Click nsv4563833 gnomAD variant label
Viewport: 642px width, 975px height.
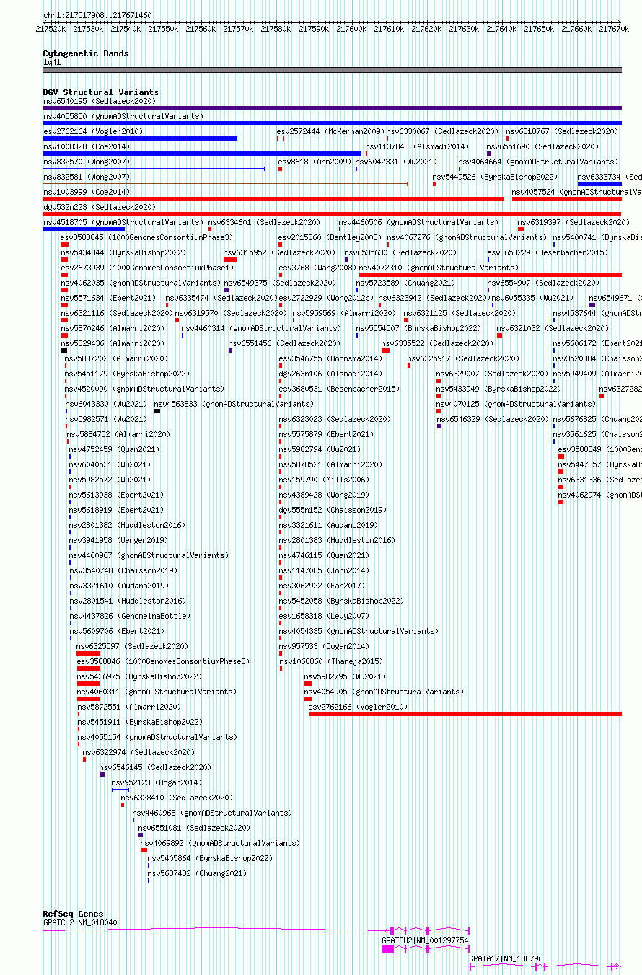234,404
